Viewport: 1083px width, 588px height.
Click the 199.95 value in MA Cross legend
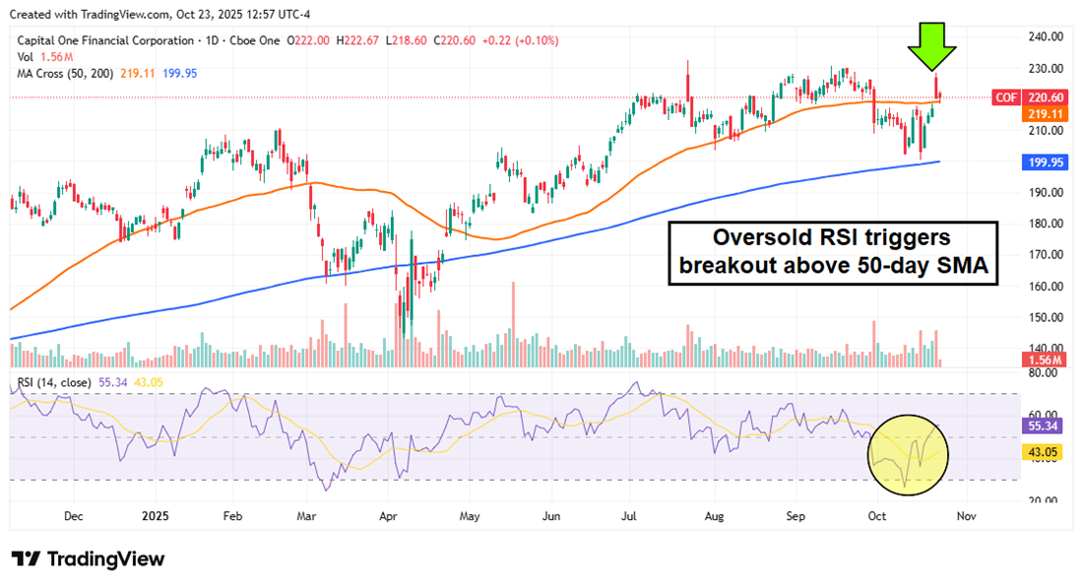tap(179, 74)
